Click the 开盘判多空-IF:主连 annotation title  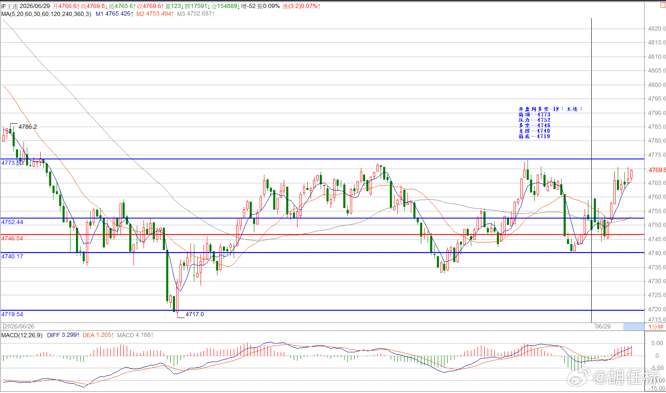tap(551, 109)
